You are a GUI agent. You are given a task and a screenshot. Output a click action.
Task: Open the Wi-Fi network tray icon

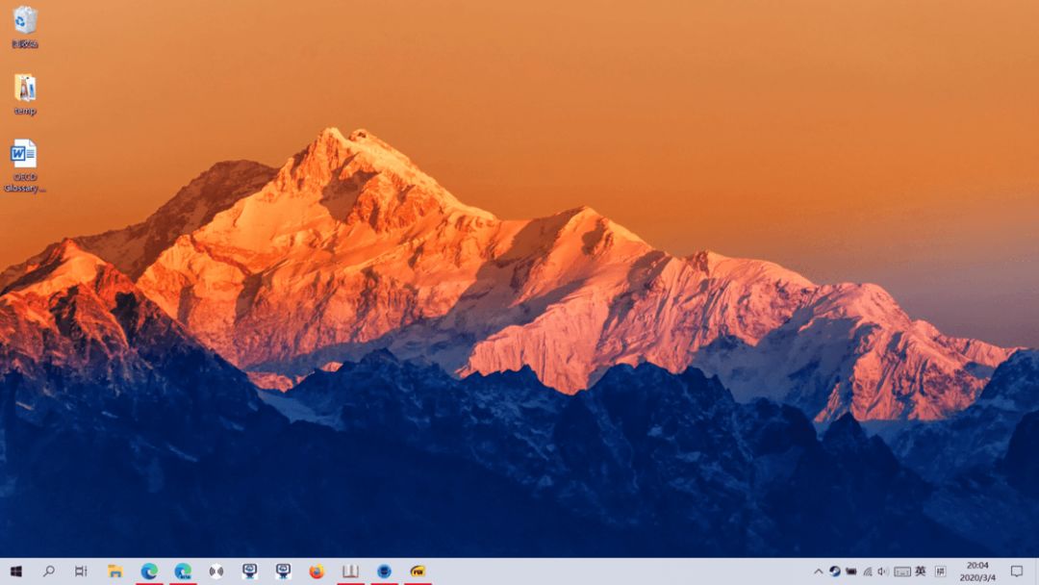pos(868,572)
